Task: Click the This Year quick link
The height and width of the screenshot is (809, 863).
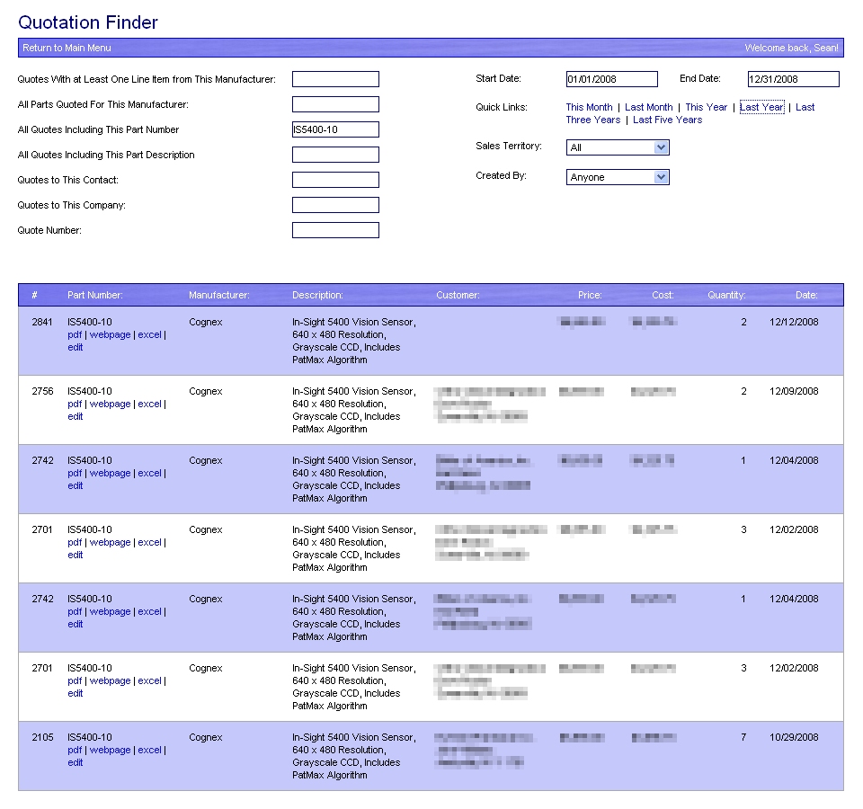Action: pos(706,107)
